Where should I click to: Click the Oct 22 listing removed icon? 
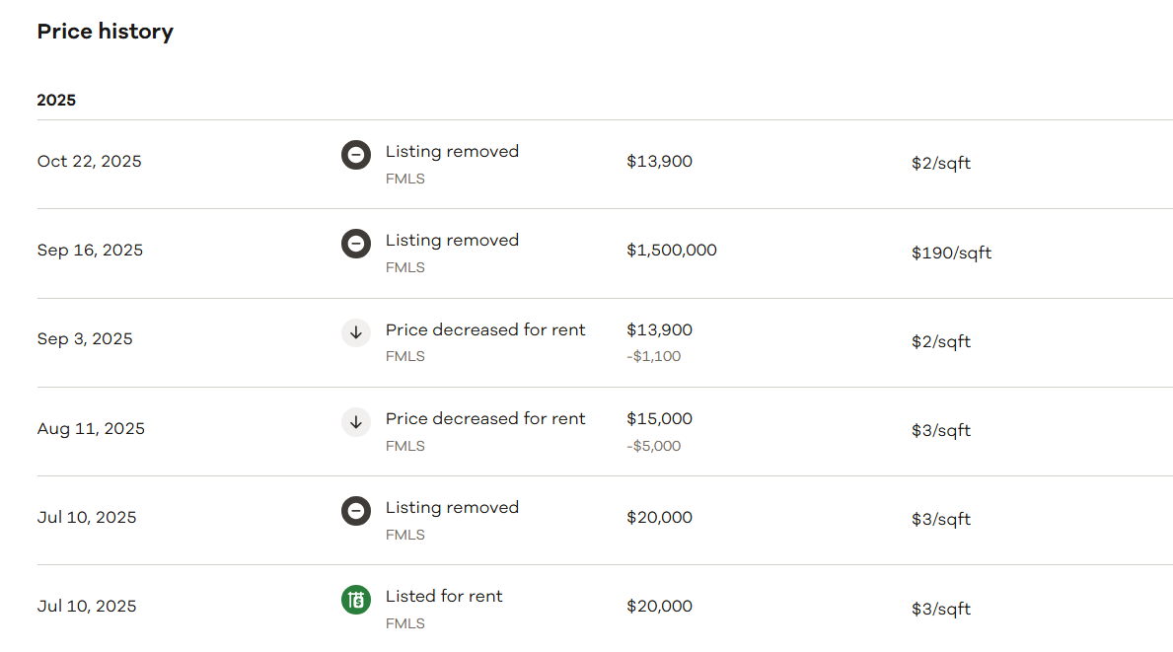(x=356, y=155)
